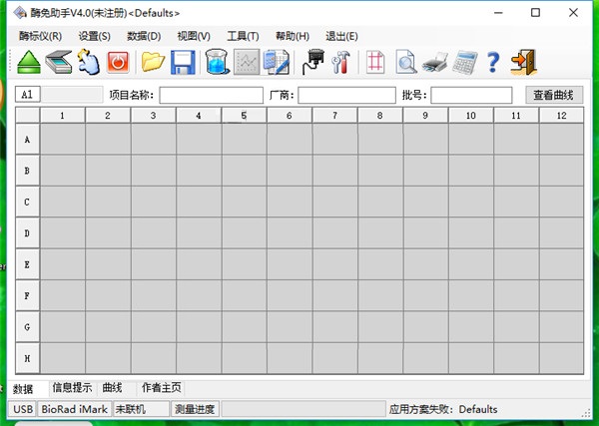
Task: Open the 酶标仪(R) menu
Action: 40,36
